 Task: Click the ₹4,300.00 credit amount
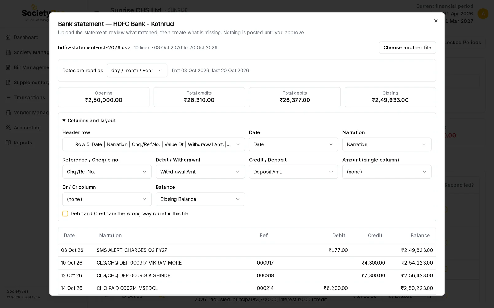click(373, 263)
